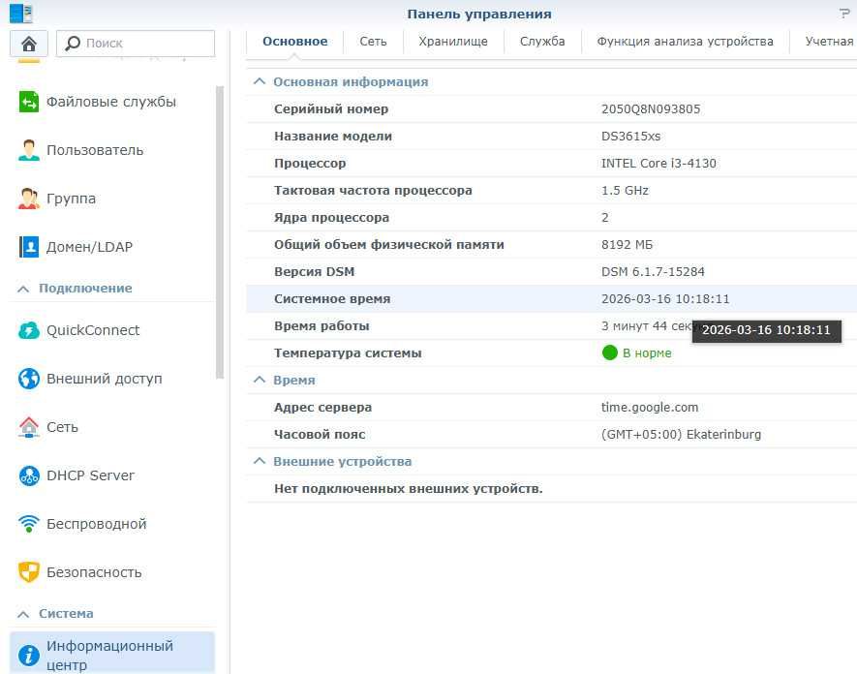Screen dimensions: 857x674
Task: Open File Services icon
Action: coord(29,102)
